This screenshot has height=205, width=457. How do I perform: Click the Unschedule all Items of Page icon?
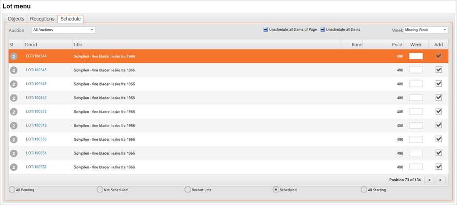pyautogui.click(x=266, y=30)
